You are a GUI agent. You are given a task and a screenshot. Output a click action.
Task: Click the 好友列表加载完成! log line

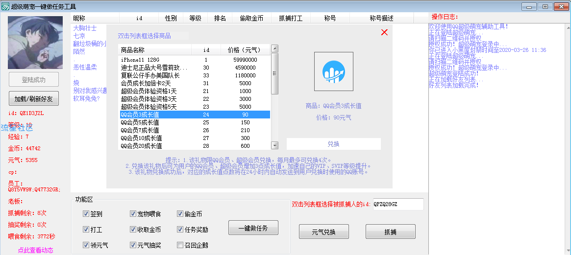click(453, 85)
